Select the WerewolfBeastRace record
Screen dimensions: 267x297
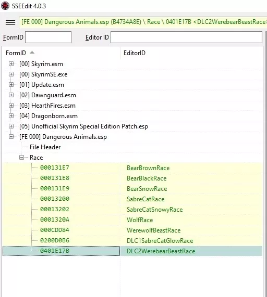(x=132, y=230)
